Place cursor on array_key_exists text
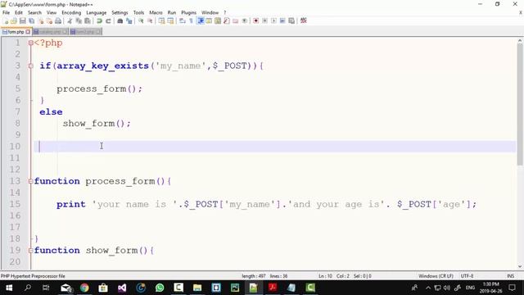524x295 pixels. click(x=102, y=66)
